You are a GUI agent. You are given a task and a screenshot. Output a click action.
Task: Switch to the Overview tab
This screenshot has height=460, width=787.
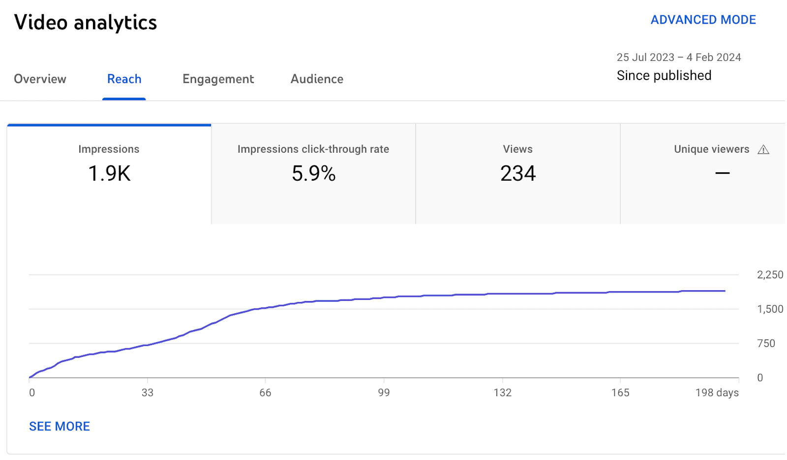pos(40,79)
